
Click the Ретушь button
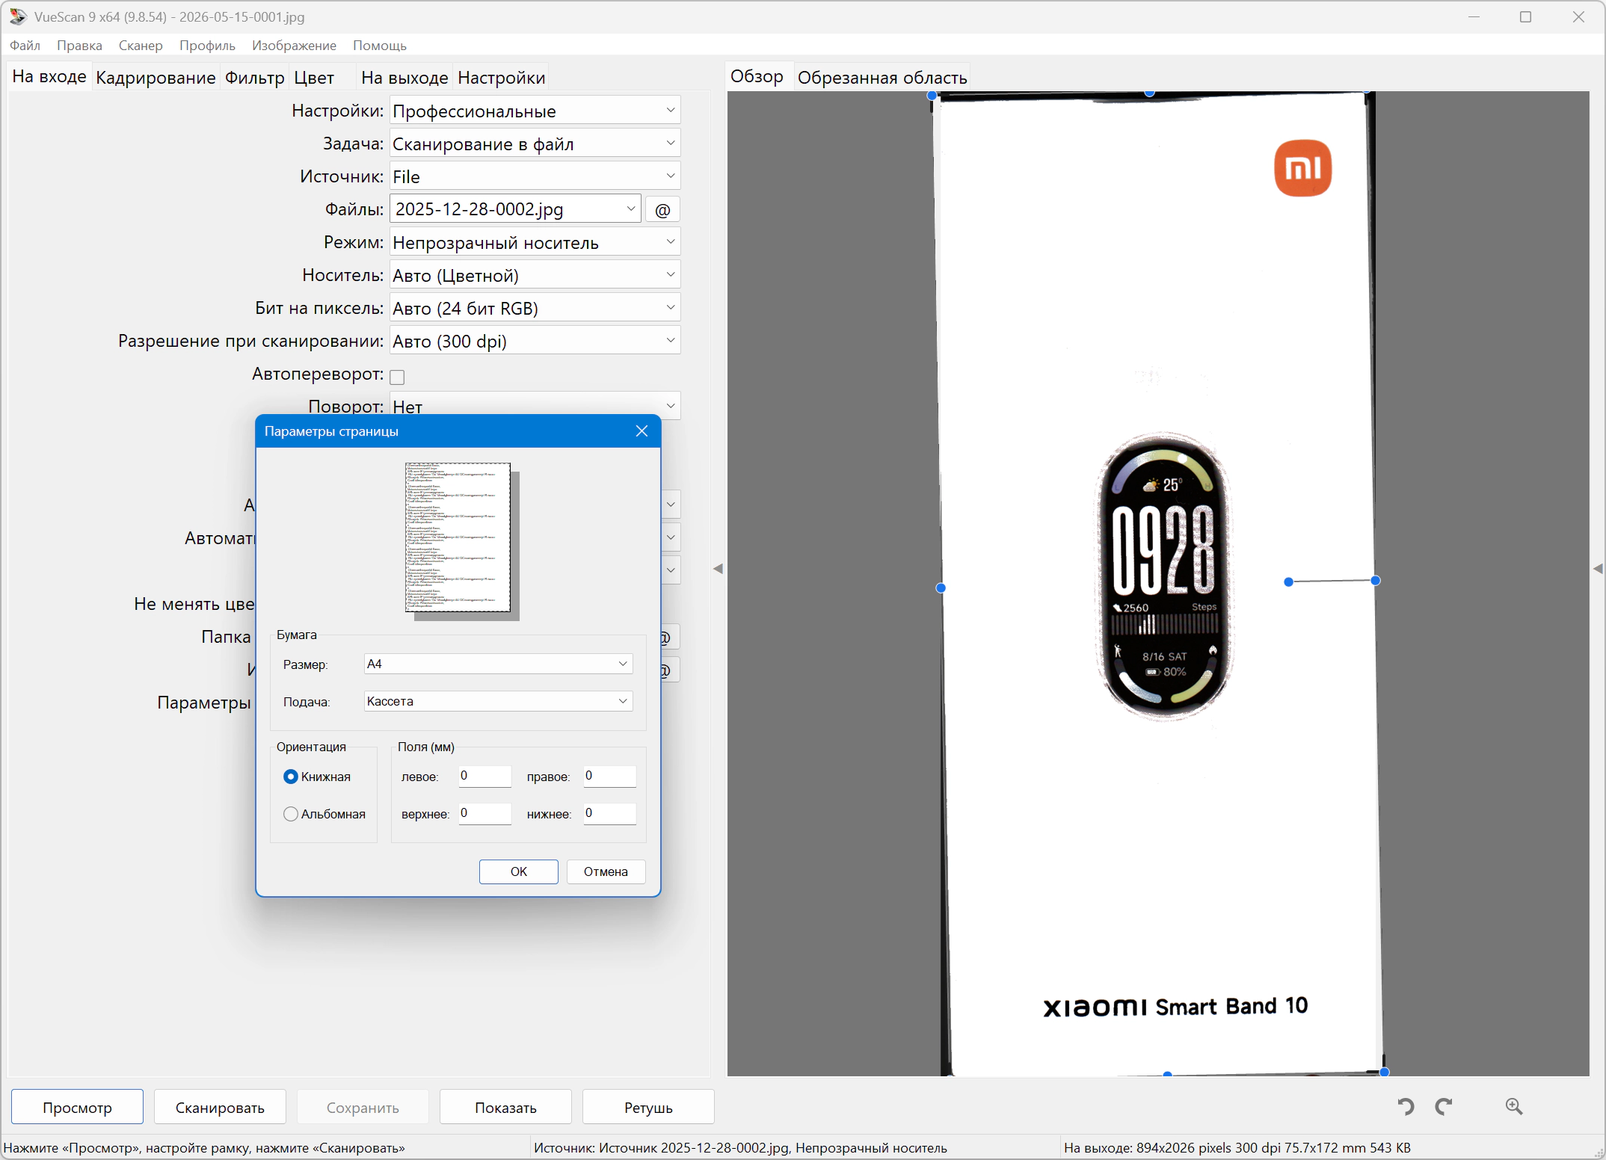pos(648,1107)
